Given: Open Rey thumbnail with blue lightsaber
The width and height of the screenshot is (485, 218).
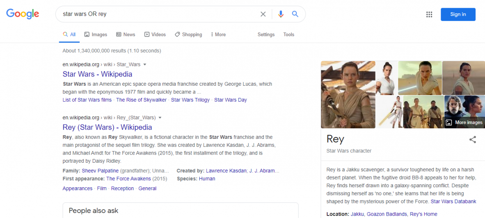Looking at the screenshot, I should (x=420, y=78).
